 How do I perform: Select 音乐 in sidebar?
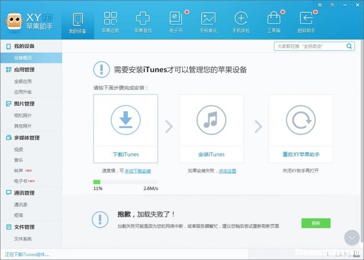[x=19, y=160]
